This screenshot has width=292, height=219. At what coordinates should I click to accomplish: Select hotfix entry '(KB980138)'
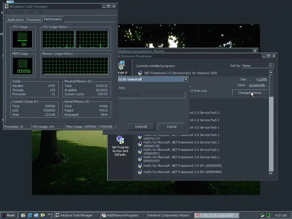pyautogui.click(x=181, y=144)
